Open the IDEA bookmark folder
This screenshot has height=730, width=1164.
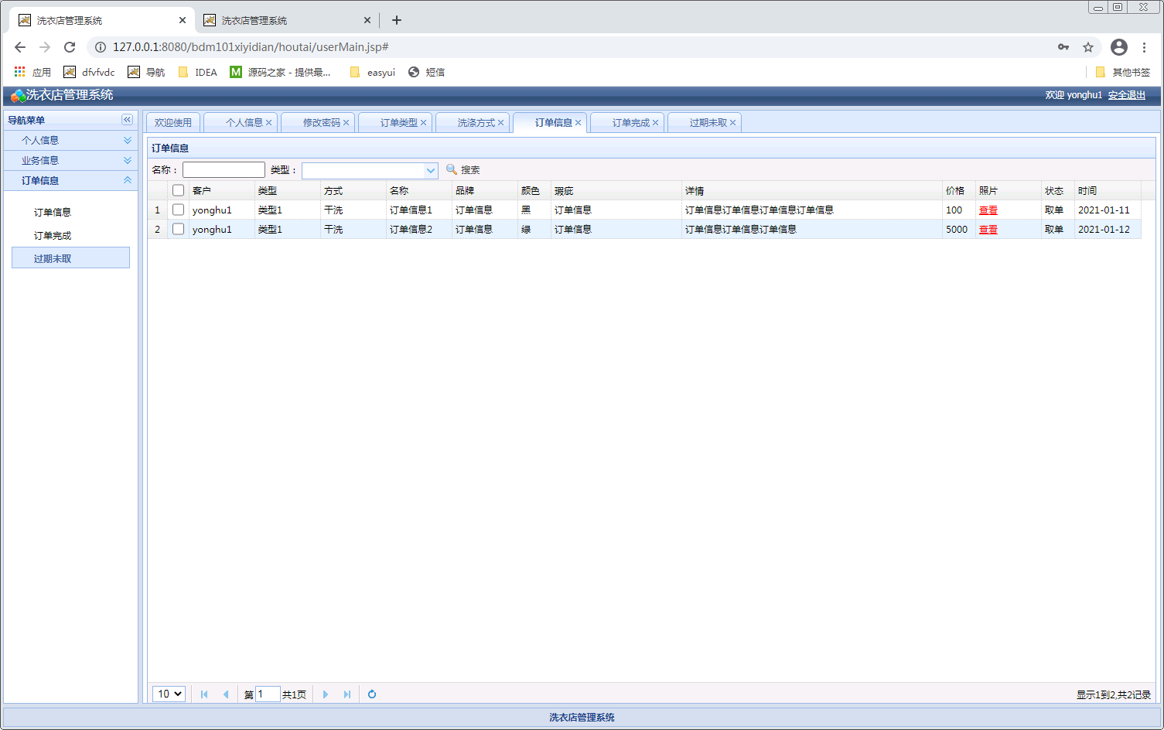pos(198,72)
